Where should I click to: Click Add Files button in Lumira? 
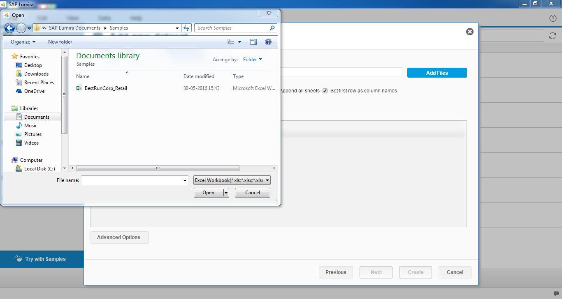pos(437,73)
